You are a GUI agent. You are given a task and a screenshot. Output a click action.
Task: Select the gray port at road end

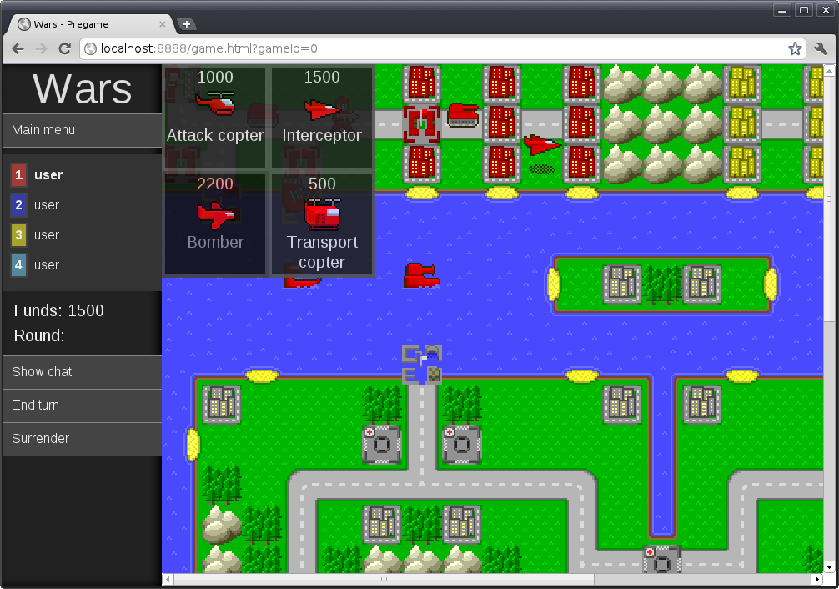point(422,365)
